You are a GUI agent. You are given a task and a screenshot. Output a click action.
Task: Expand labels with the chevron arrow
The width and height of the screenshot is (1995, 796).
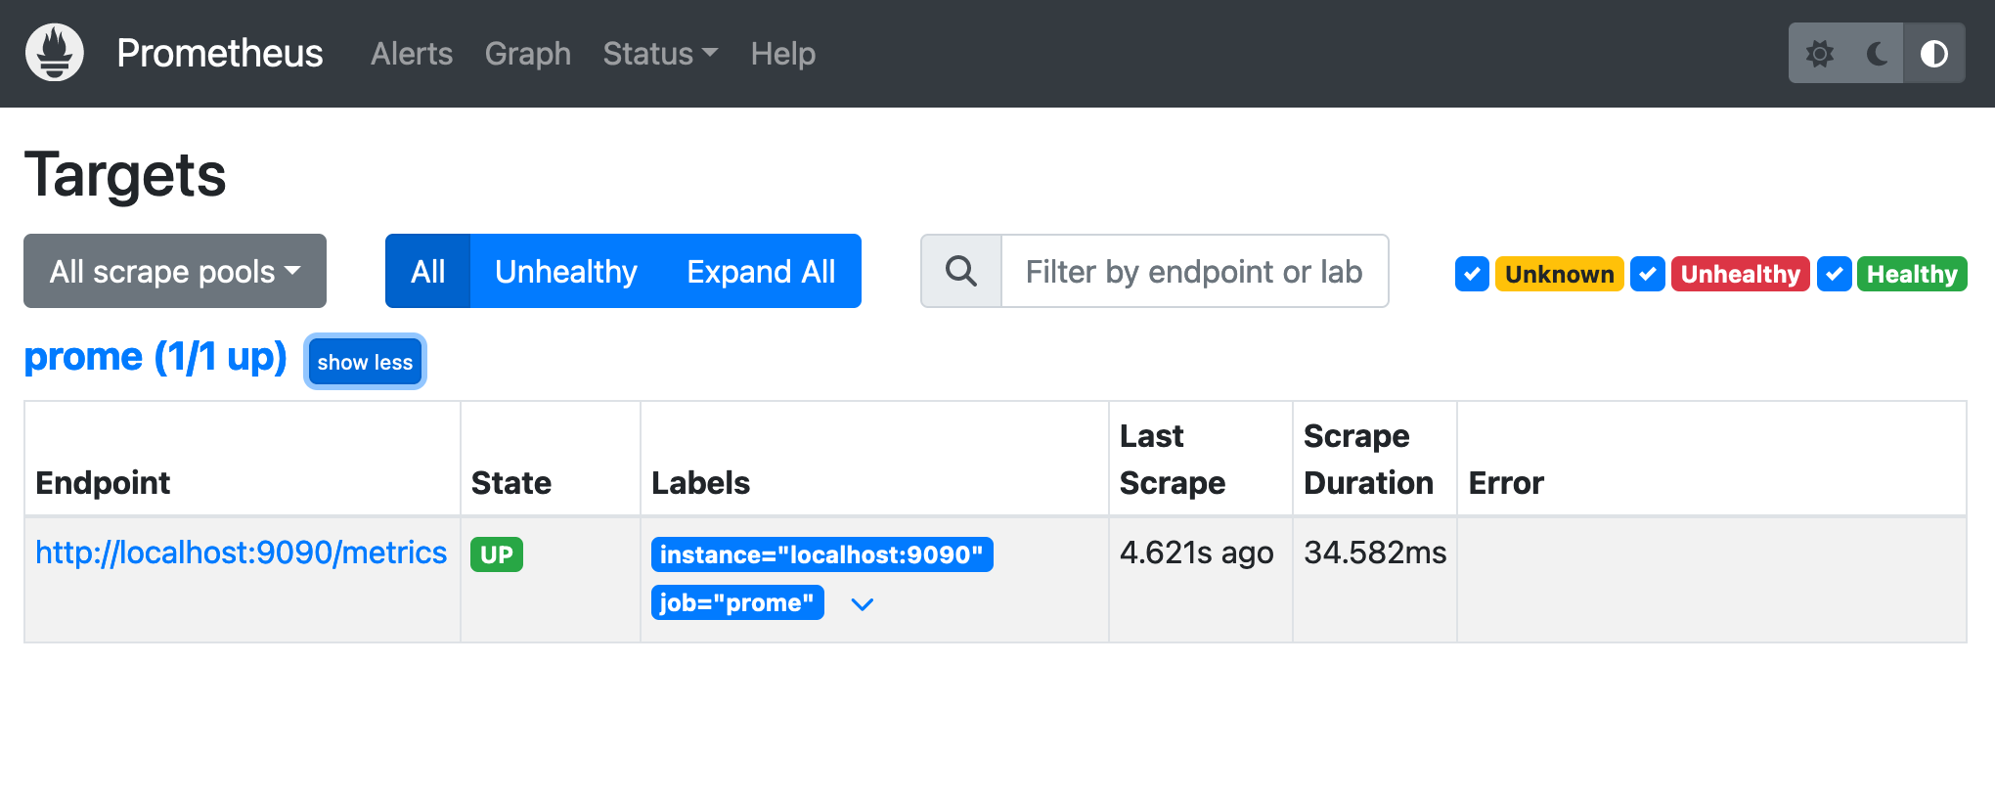[862, 604]
